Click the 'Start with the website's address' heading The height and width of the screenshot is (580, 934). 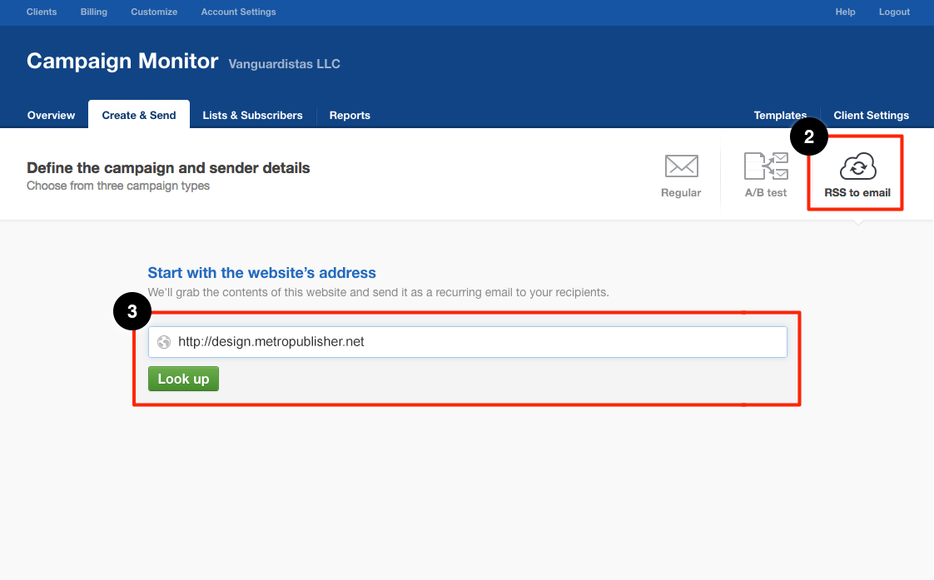[x=262, y=273]
